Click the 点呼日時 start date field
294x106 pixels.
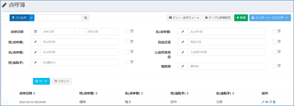(57, 32)
